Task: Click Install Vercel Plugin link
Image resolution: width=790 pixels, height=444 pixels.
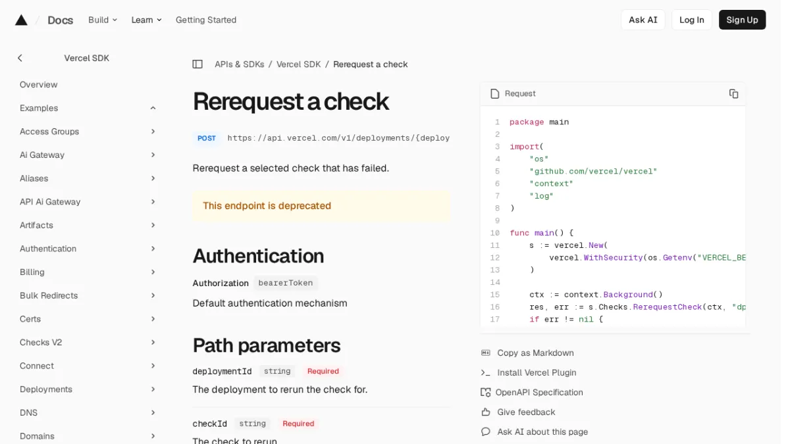Action: (537, 372)
